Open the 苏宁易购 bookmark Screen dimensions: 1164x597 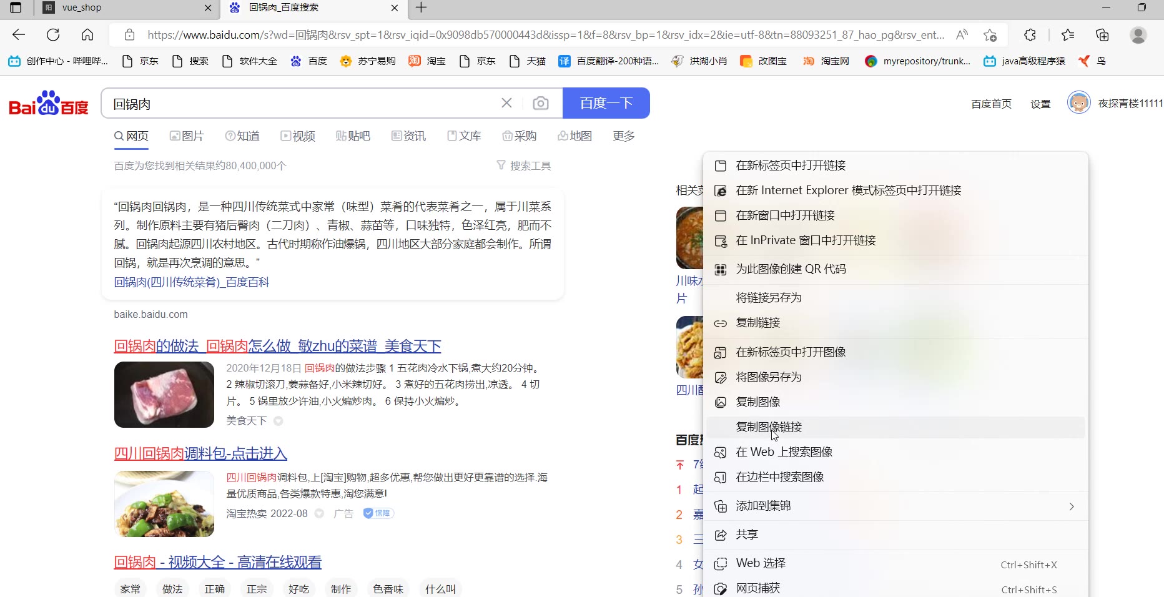coord(368,61)
